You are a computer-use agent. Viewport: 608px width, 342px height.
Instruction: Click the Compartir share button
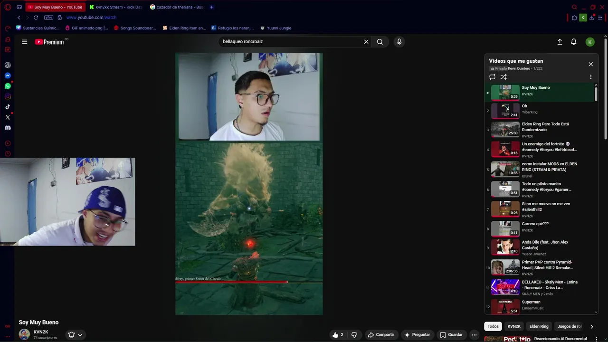point(381,335)
